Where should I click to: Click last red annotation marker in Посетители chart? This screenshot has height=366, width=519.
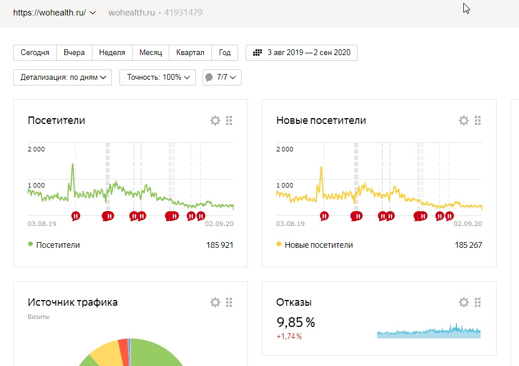(x=201, y=216)
